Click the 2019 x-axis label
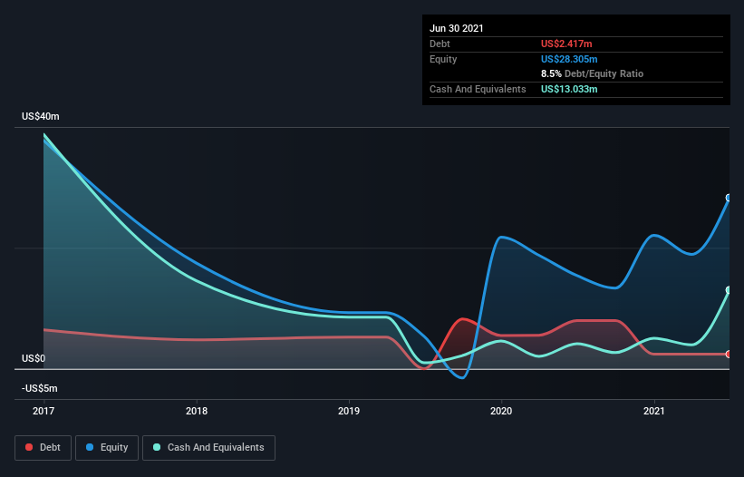Image resolution: width=744 pixels, height=477 pixels. coord(349,411)
